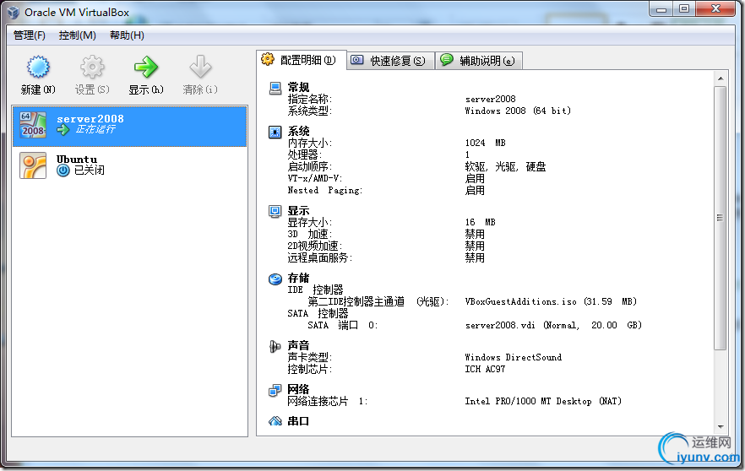This screenshot has height=471, width=745.
Task: Open the 管理(F) menu
Action: pyautogui.click(x=30, y=35)
